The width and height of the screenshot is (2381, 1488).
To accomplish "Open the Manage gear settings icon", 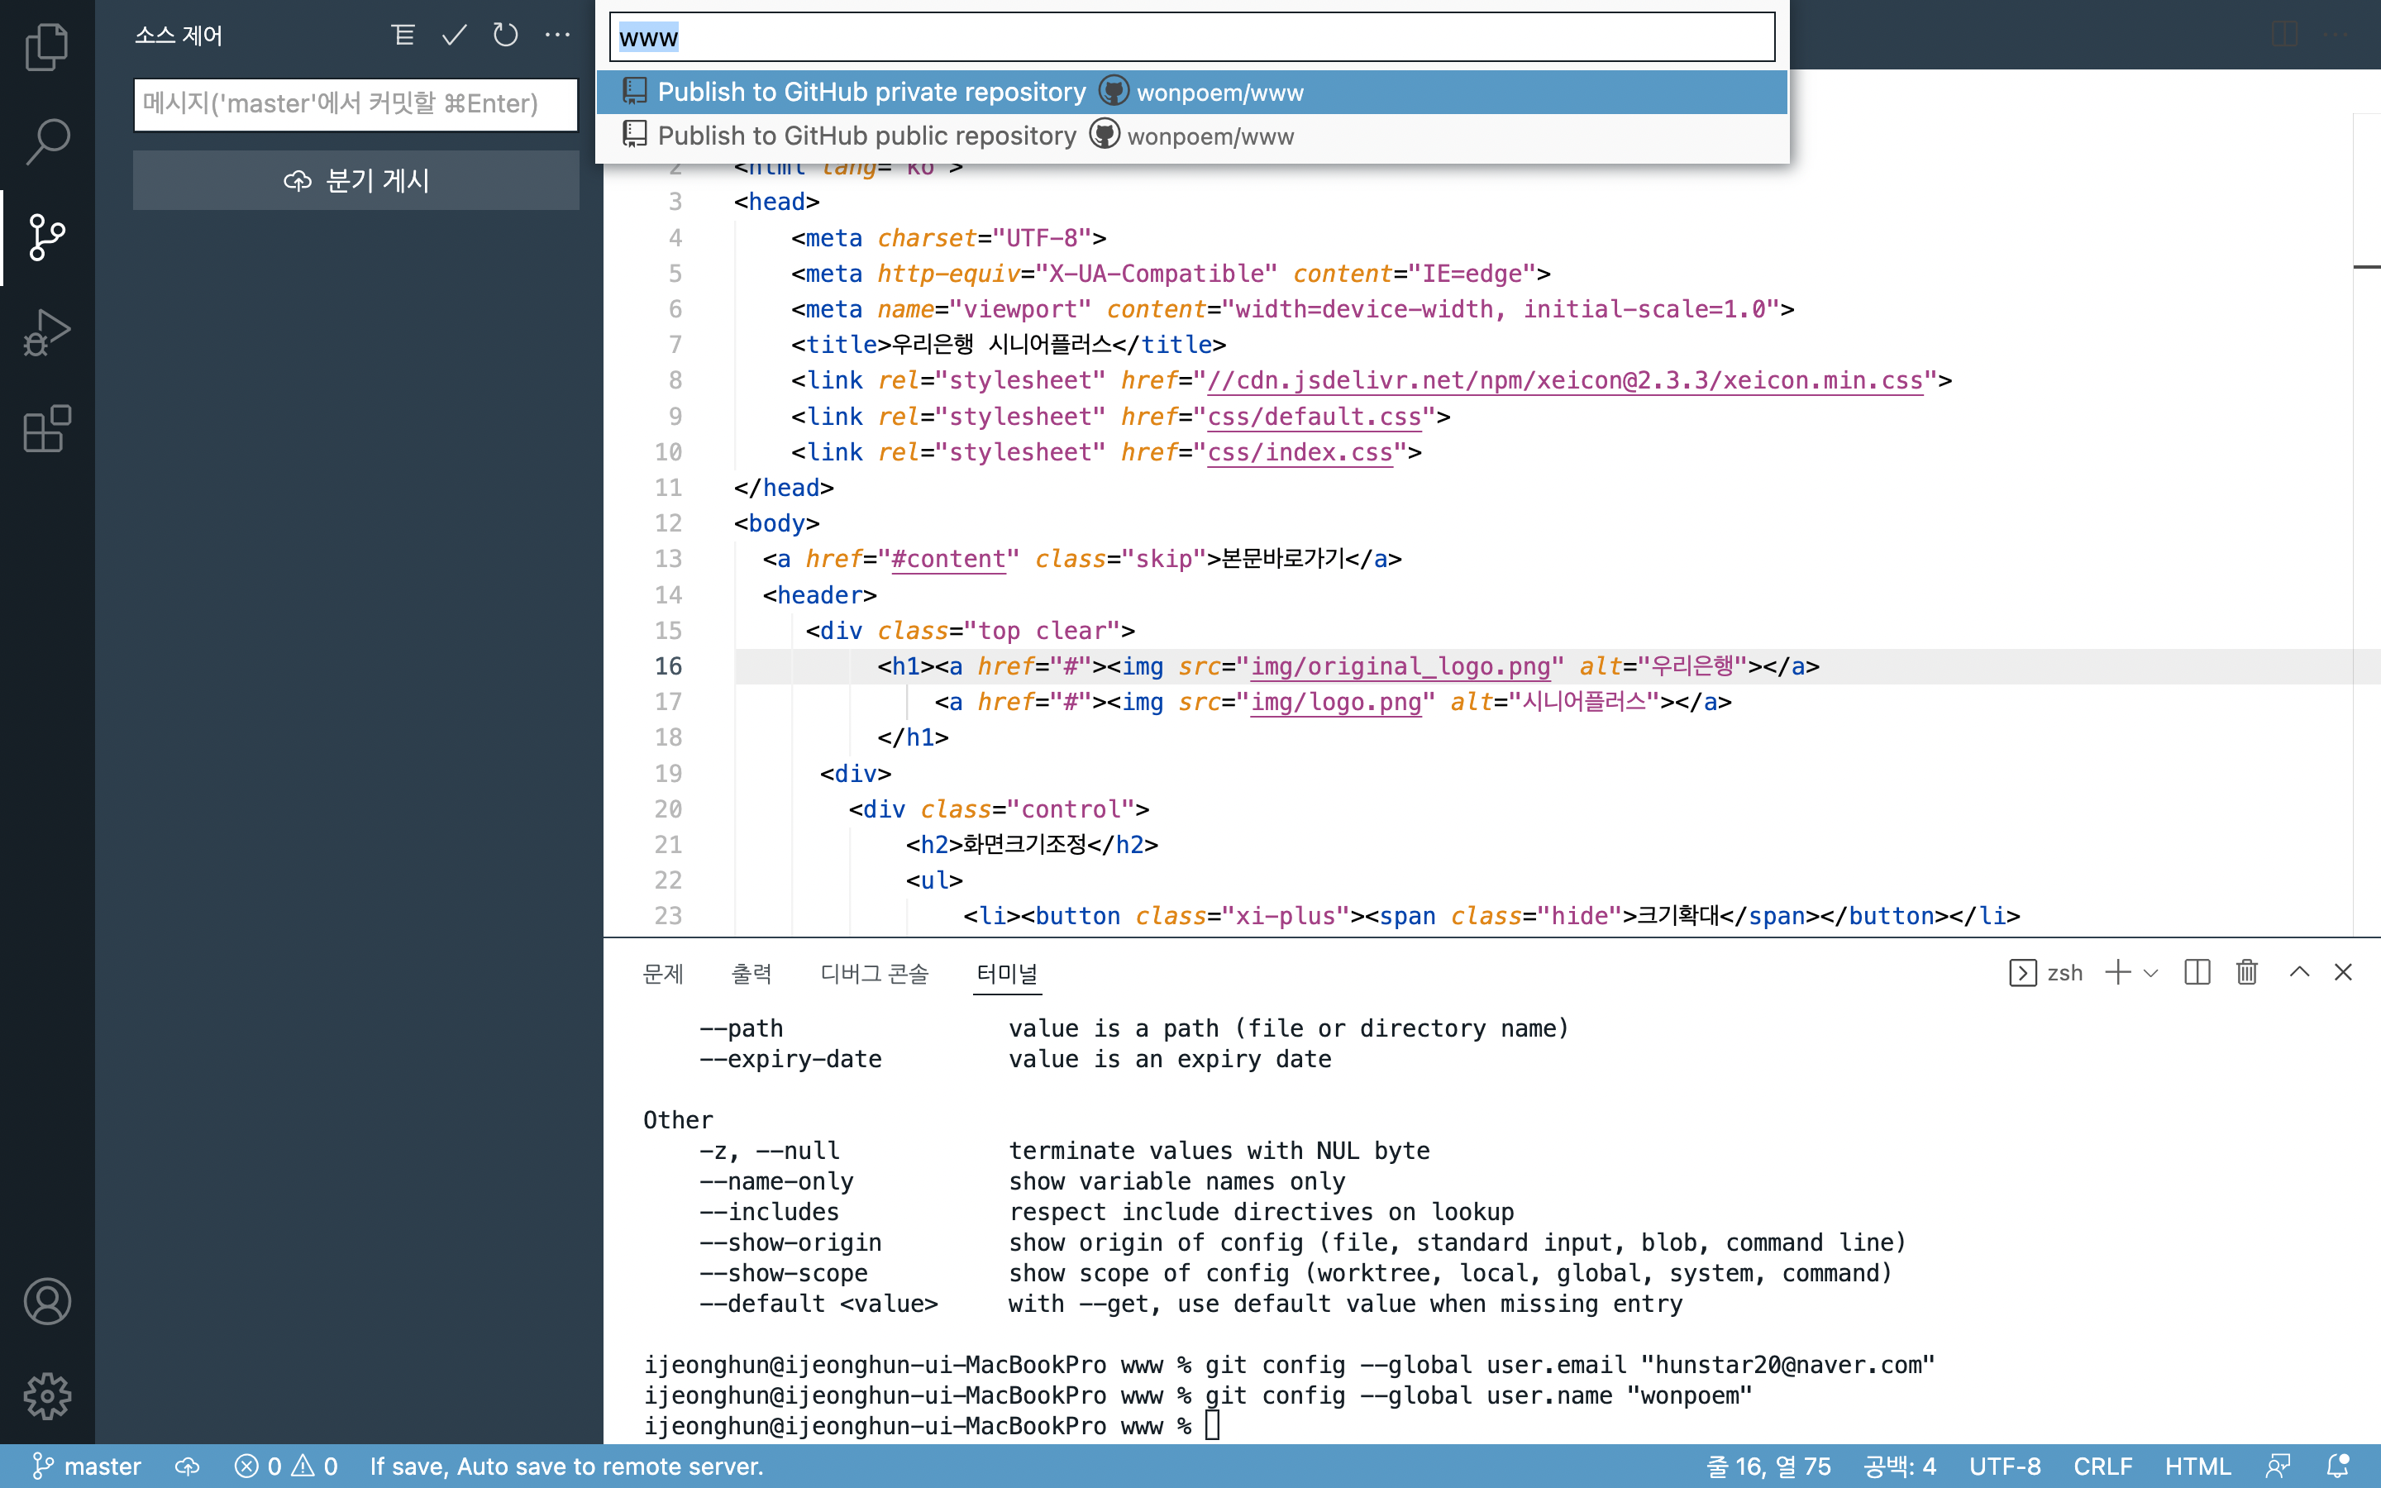I will click(x=46, y=1396).
